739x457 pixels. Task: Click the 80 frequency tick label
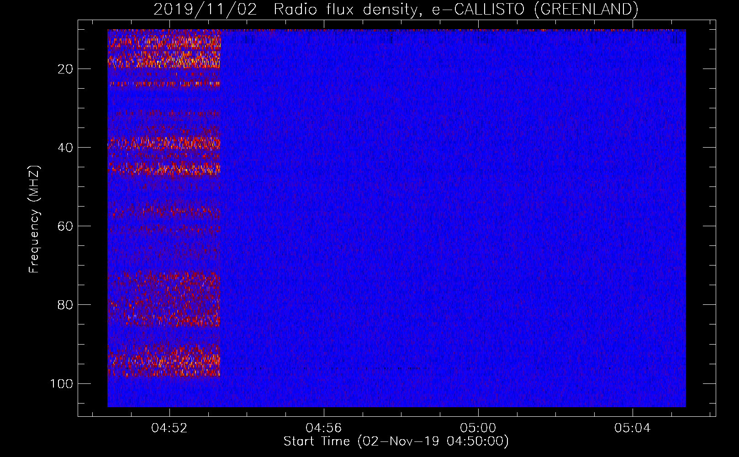65,305
